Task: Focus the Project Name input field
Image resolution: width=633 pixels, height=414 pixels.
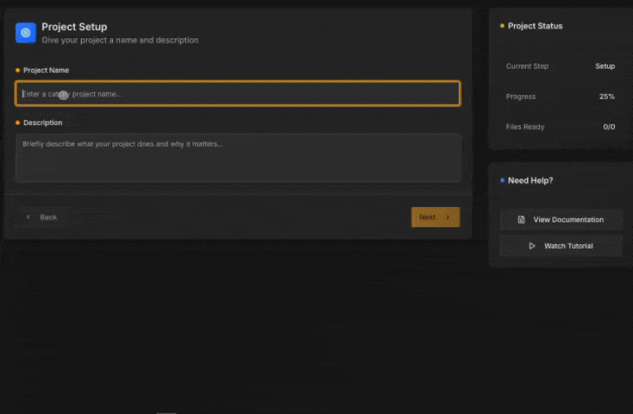Action: 237,94
